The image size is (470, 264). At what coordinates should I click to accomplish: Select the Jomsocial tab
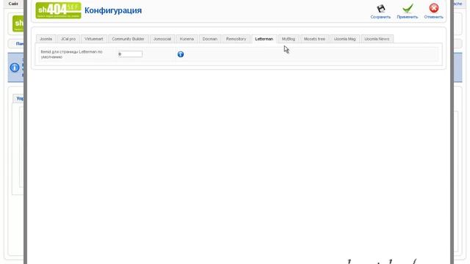(x=162, y=39)
